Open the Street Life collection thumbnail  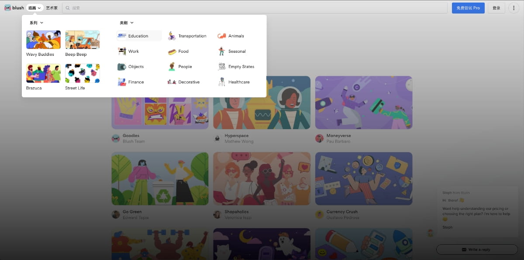[x=82, y=73]
